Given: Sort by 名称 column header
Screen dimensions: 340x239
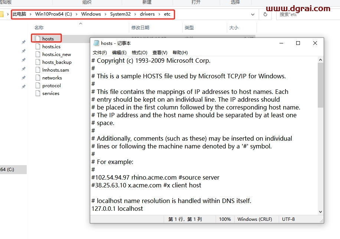Looking at the screenshot, I should (x=39, y=27).
